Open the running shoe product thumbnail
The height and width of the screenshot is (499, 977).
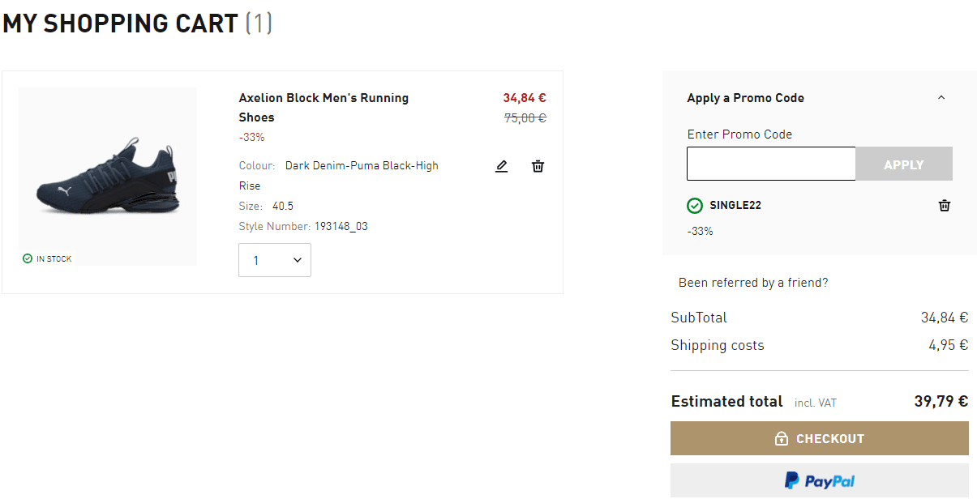pyautogui.click(x=108, y=177)
